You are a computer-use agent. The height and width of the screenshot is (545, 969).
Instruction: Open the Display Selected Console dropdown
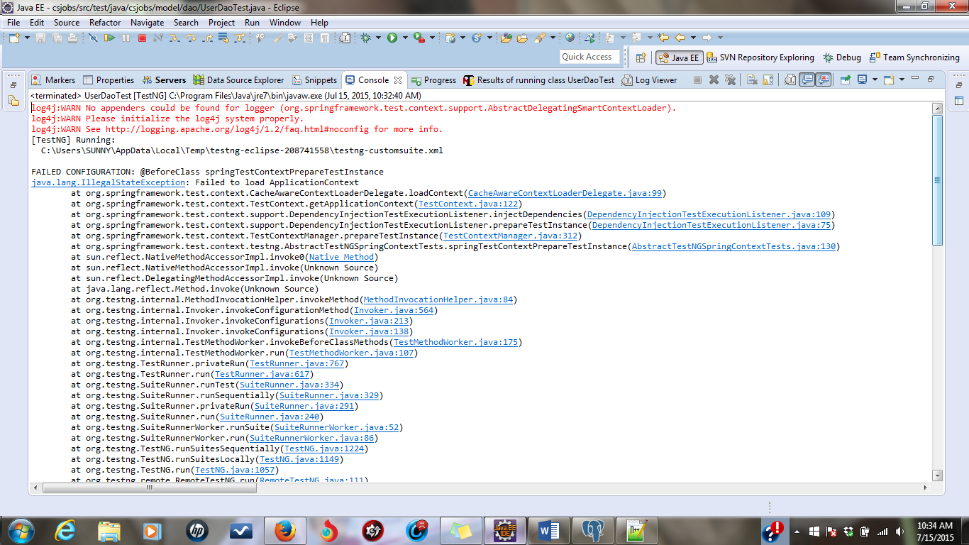pyautogui.click(x=875, y=80)
